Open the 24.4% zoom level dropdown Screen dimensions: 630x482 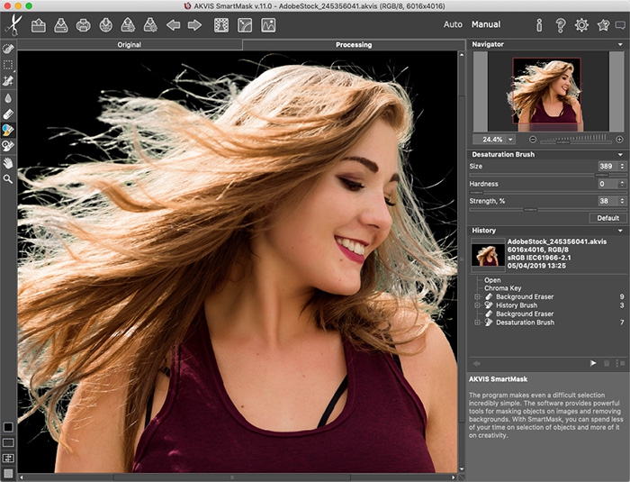(x=510, y=140)
